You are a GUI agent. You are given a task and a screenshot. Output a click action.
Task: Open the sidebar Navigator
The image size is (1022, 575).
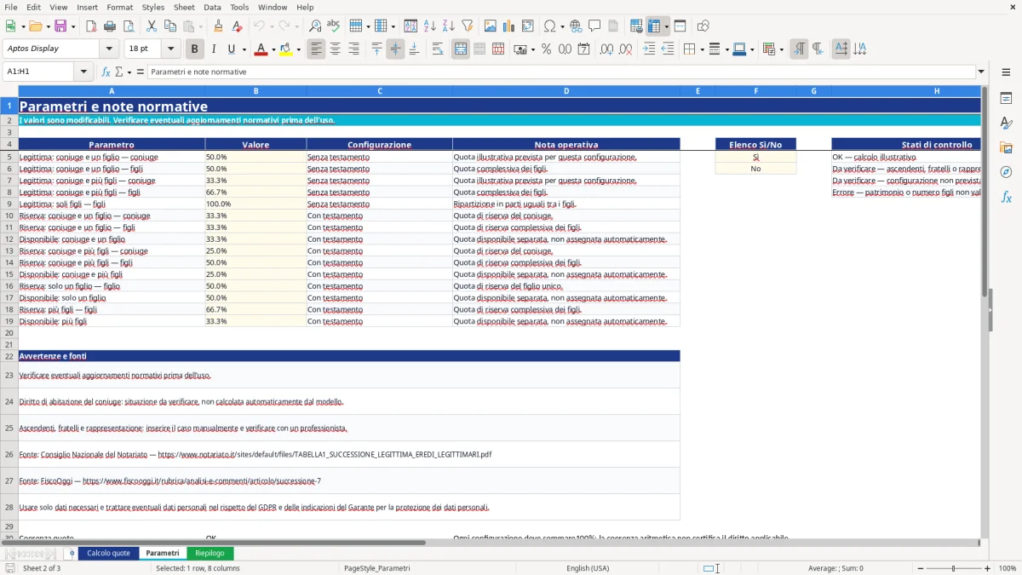point(1006,172)
